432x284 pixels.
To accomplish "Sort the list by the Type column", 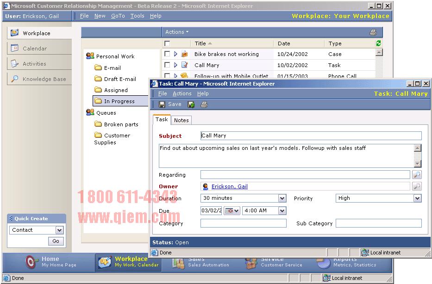I will (x=335, y=43).
